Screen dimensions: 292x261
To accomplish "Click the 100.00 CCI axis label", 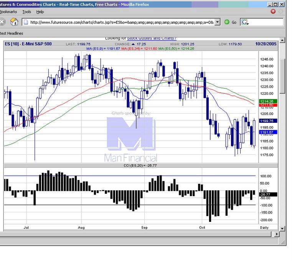I will (x=266, y=176).
